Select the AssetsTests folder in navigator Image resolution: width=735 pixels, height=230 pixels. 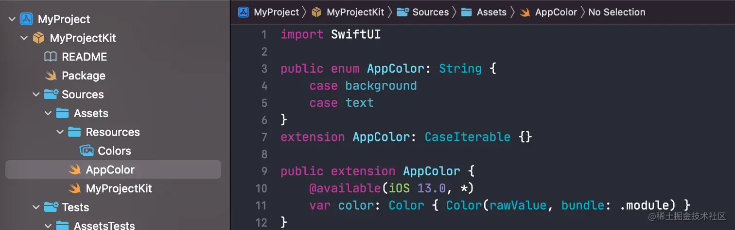click(105, 225)
